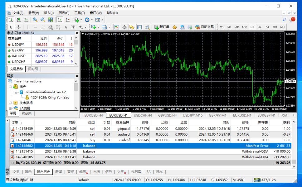Select the XAUUSD row in market watch
This screenshot has height=187, width=302.
click(19, 56)
